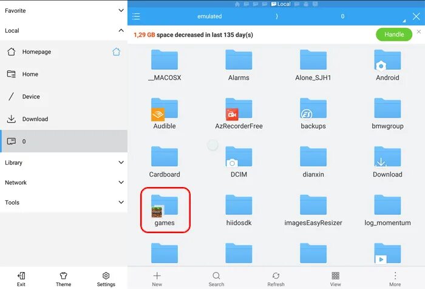Viewport: 425px width, 289px height.
Task: Expand the Library section
Action: [121, 162]
